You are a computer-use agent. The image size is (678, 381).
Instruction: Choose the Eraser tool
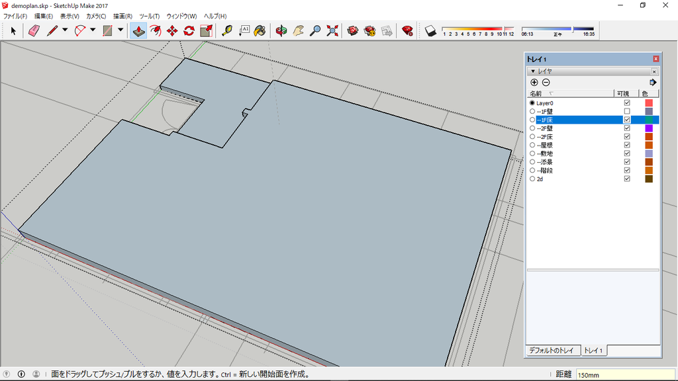tap(34, 30)
